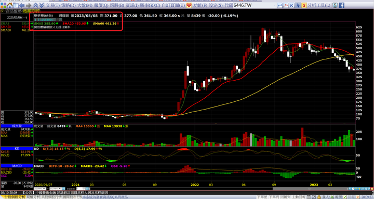Click the red heart favorites icon

189,5
